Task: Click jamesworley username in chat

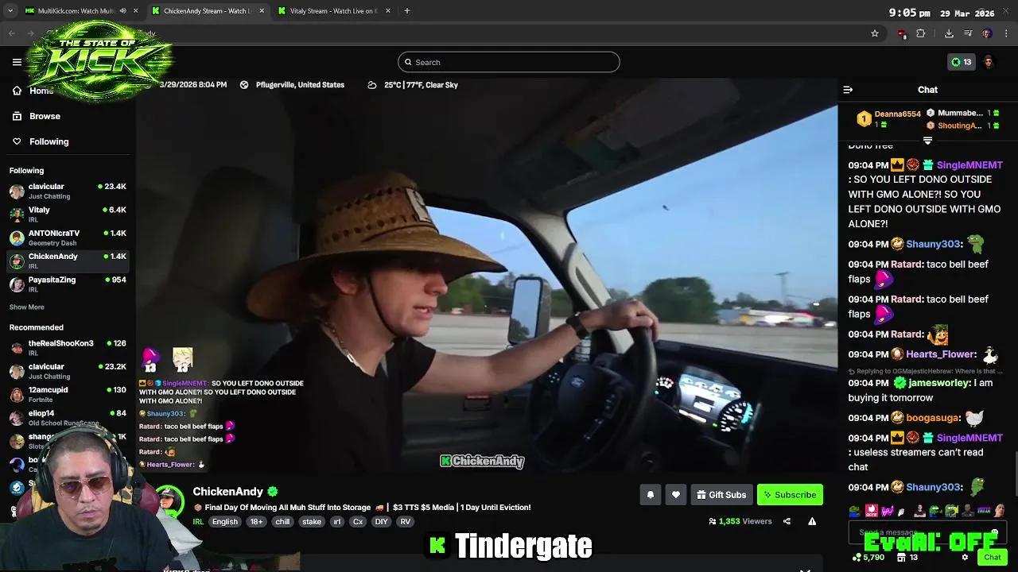Action: [938, 383]
